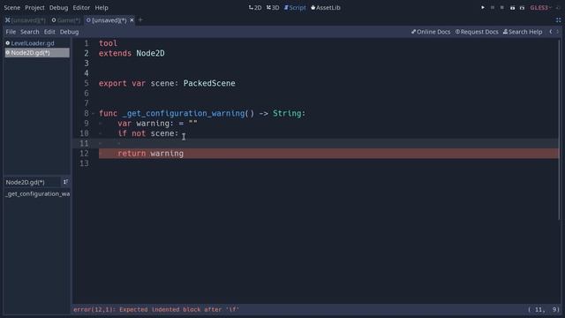Switch to the Game scene tab

pos(66,20)
